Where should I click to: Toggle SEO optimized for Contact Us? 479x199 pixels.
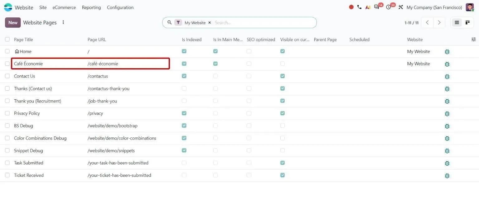pos(249,76)
